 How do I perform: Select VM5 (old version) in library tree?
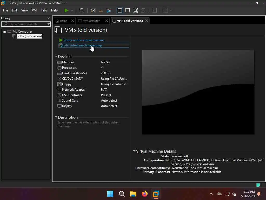[30, 36]
